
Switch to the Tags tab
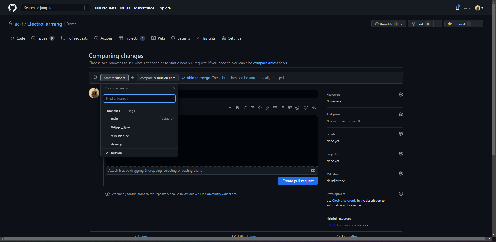[131, 111]
